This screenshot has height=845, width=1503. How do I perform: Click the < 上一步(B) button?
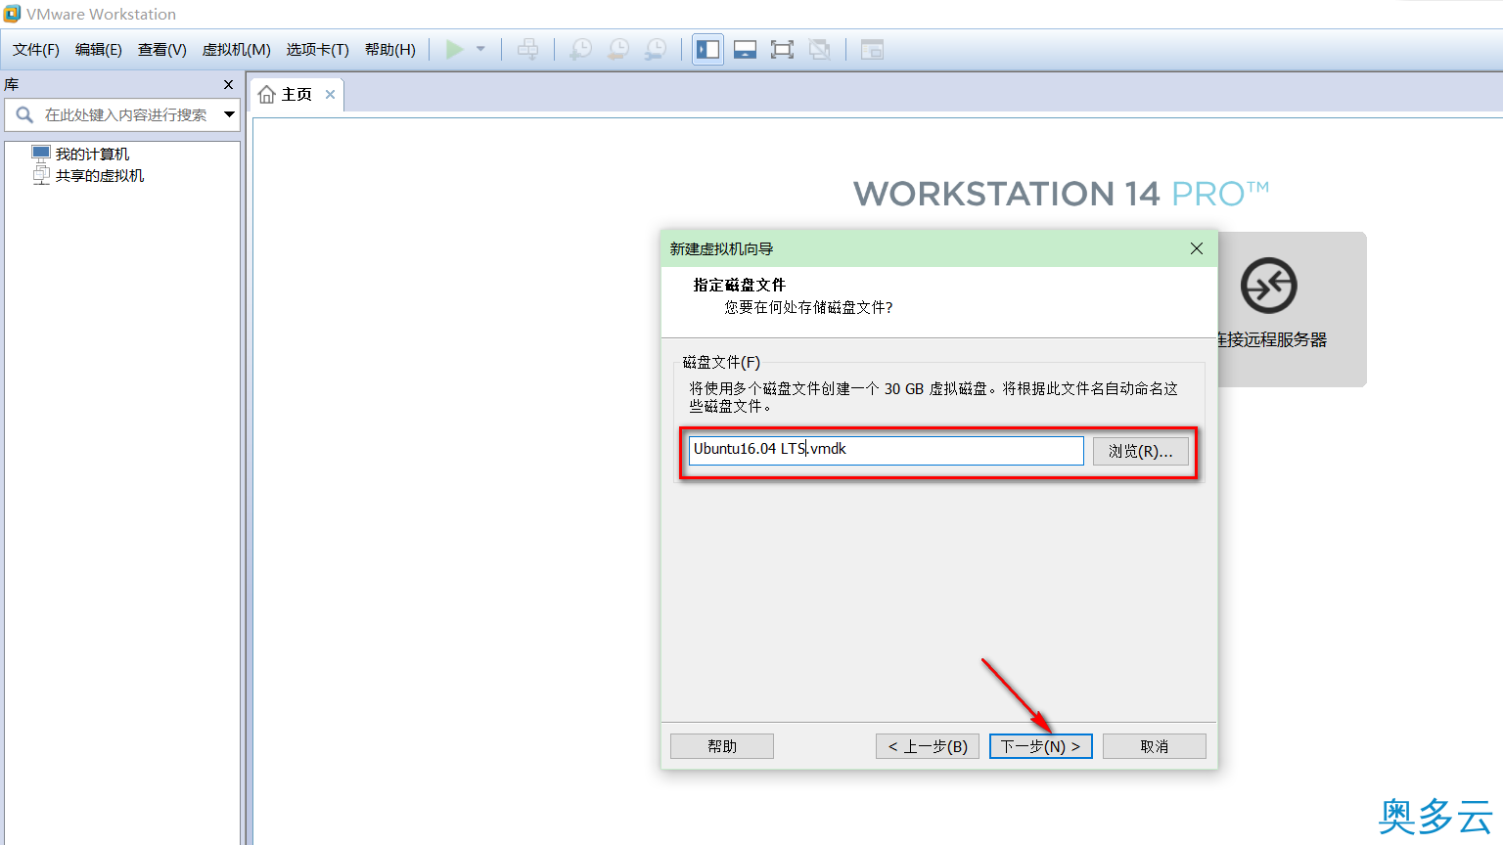pyautogui.click(x=928, y=746)
